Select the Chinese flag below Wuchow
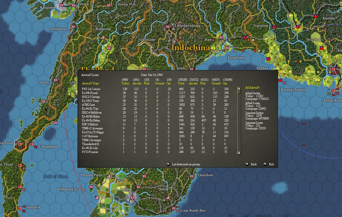Screen dimensions: 342x217 pyautogui.click(x=321, y=48)
